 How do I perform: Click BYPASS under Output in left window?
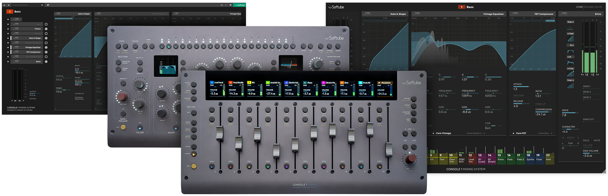point(33,99)
